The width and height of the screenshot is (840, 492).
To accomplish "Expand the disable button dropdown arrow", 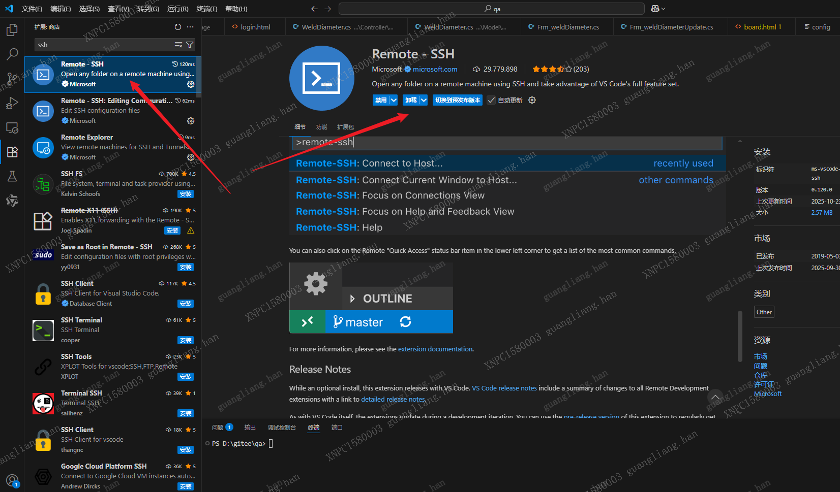I will click(394, 100).
